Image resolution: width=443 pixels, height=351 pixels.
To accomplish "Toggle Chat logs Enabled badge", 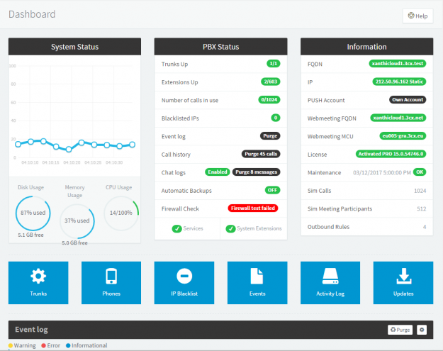I will pos(217,172).
